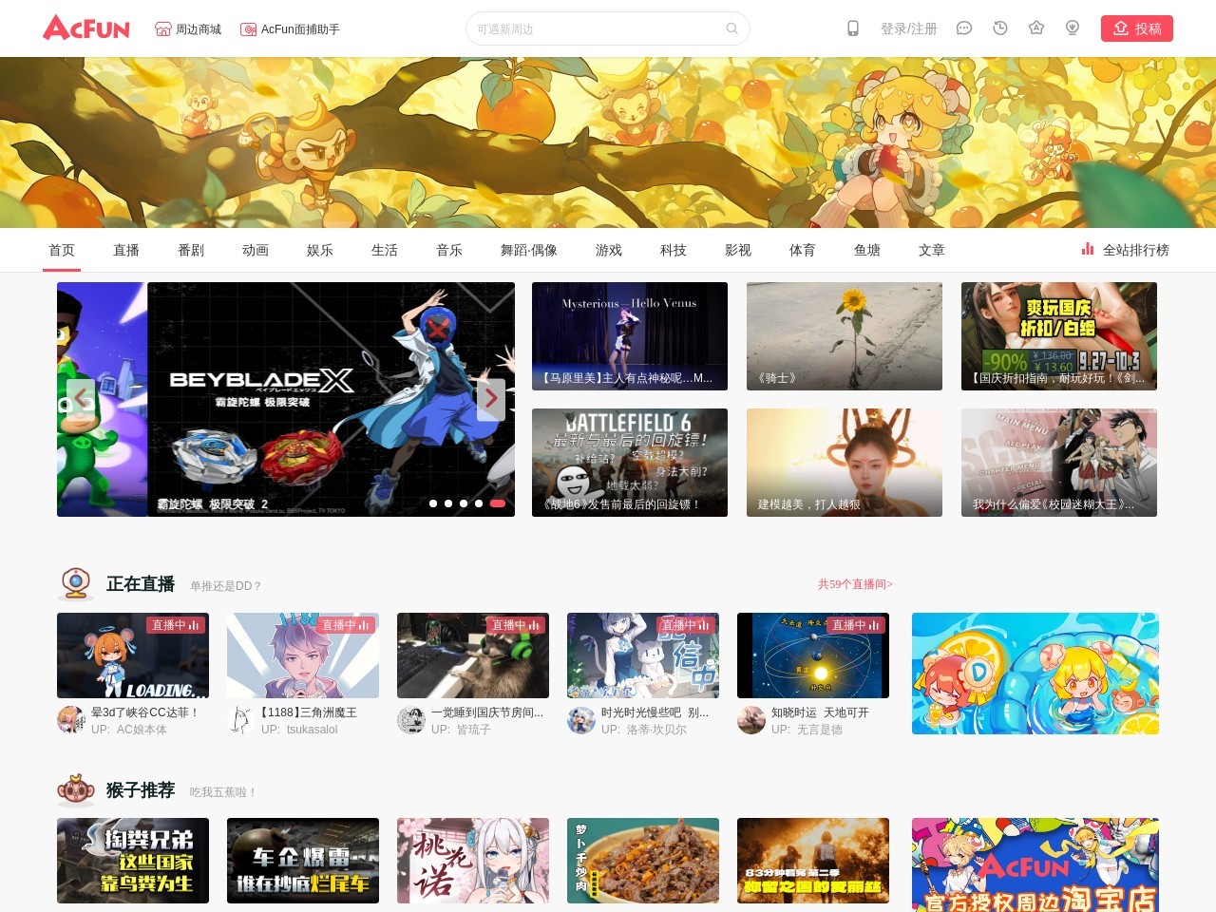Image resolution: width=1216 pixels, height=912 pixels.
Task: Open favorites star icon in header
Action: (x=1036, y=28)
